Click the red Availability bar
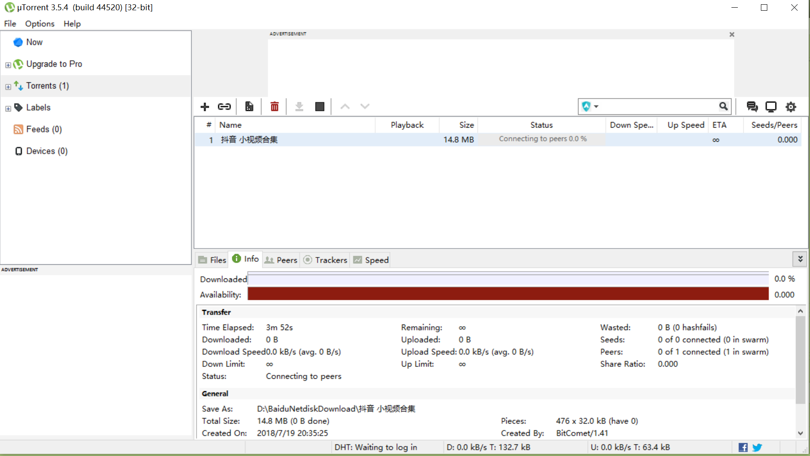Screen dimensions: 810x456 click(x=508, y=294)
